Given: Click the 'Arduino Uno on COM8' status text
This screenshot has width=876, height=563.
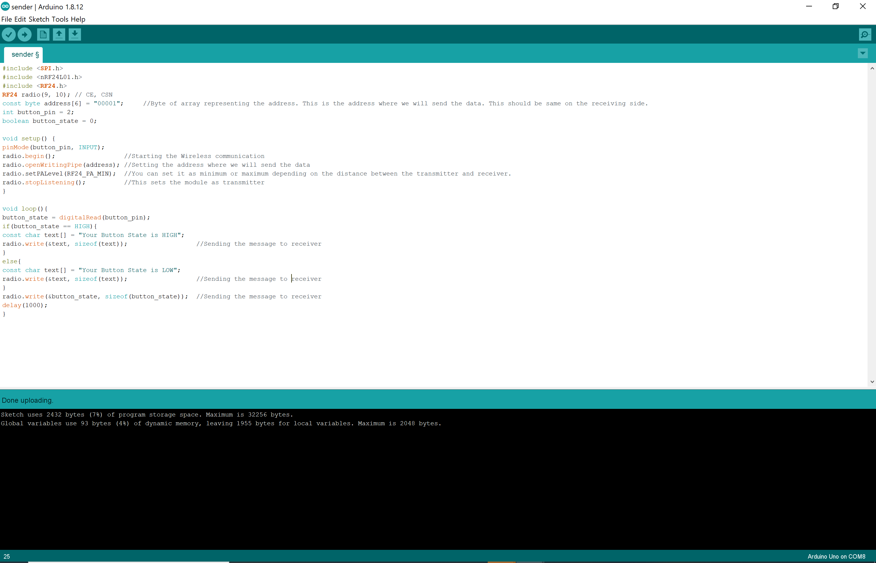Looking at the screenshot, I should click(836, 556).
